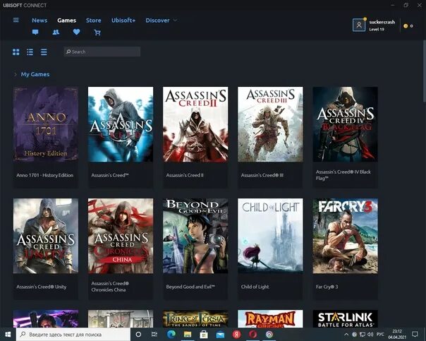Viewport: 426px width, 341px height.
Task: Open the suckercrash username profile
Action: [382, 22]
